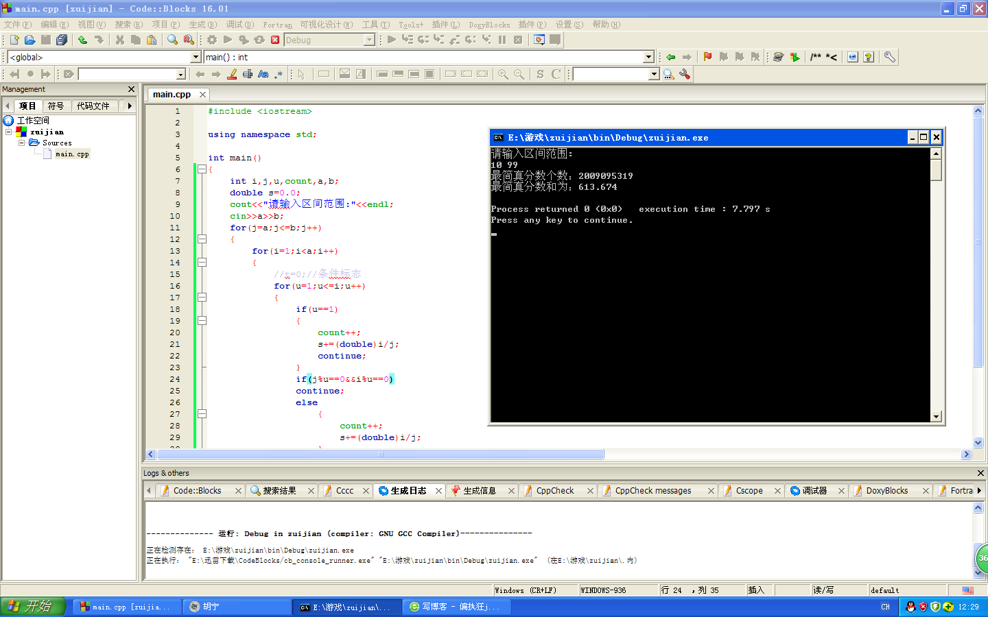The width and height of the screenshot is (988, 617).
Task: Click the Paste clipboard icon
Action: [152, 40]
